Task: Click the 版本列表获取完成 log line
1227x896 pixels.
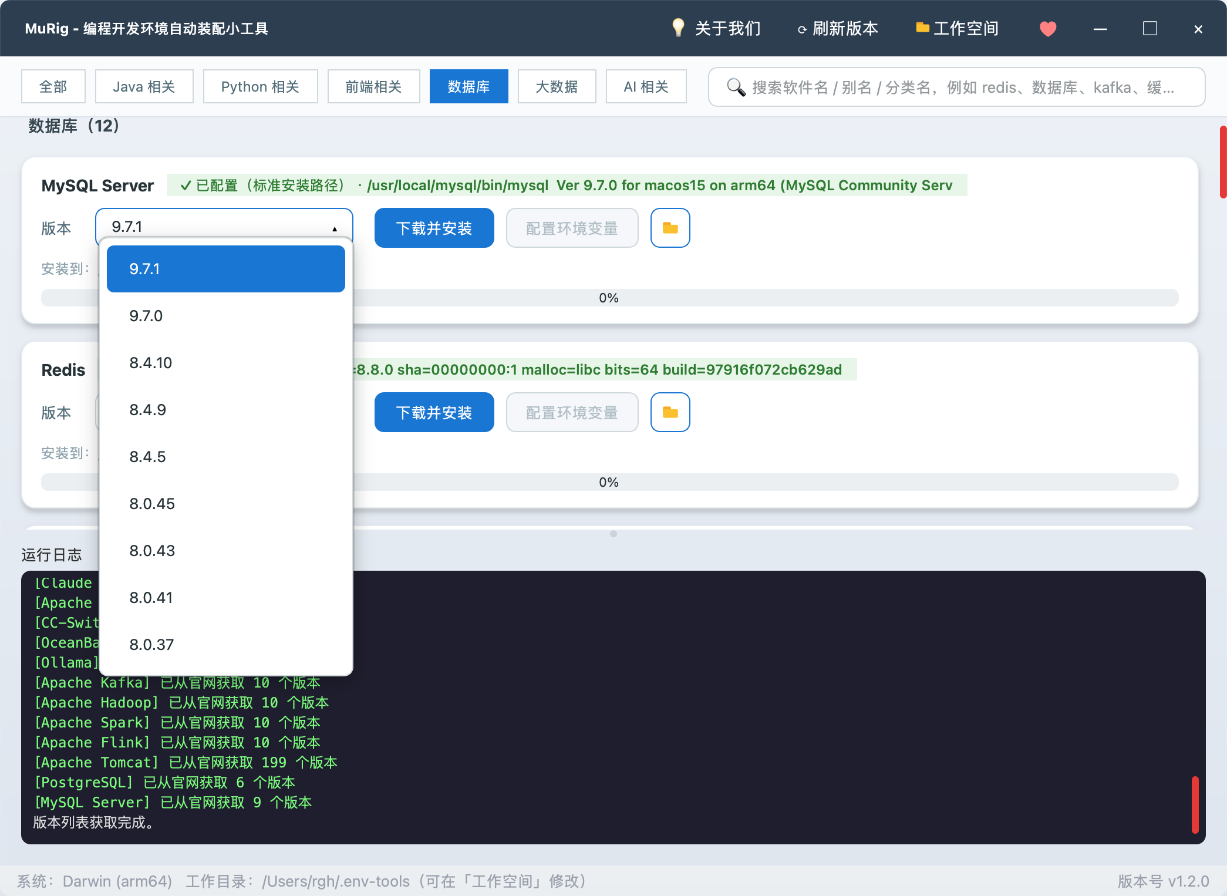Action: click(x=93, y=822)
